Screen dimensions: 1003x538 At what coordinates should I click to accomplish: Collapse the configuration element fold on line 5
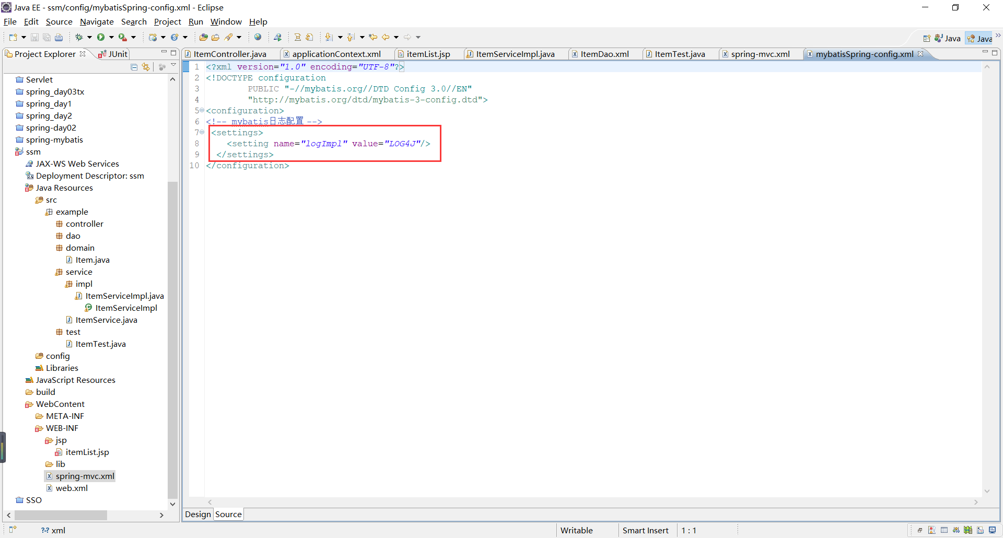tap(202, 110)
